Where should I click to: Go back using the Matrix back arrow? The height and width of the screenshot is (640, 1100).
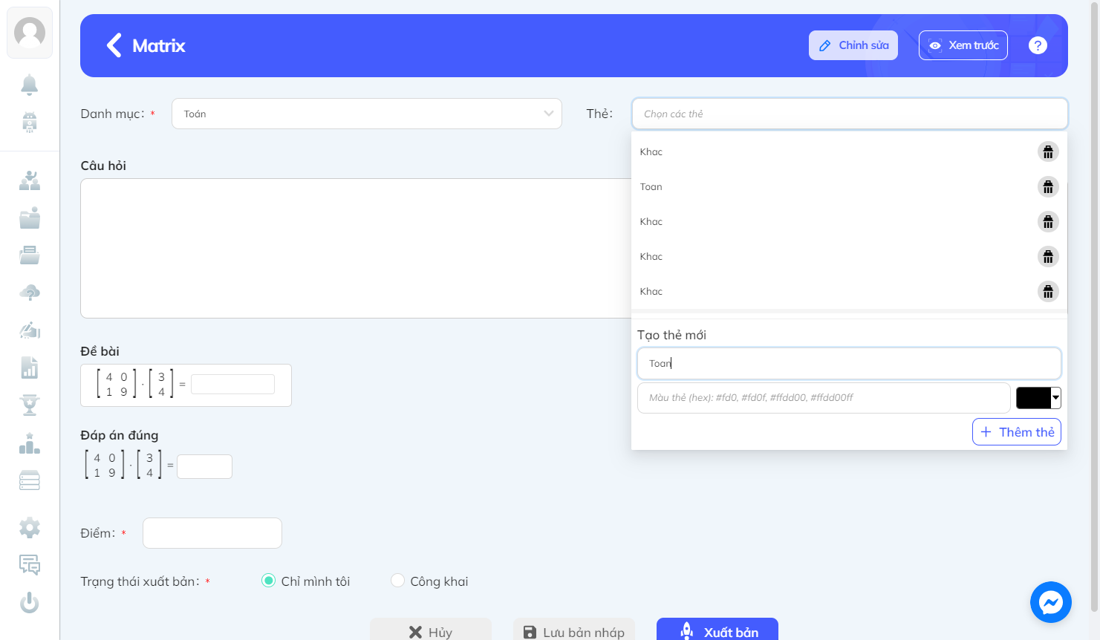point(114,45)
